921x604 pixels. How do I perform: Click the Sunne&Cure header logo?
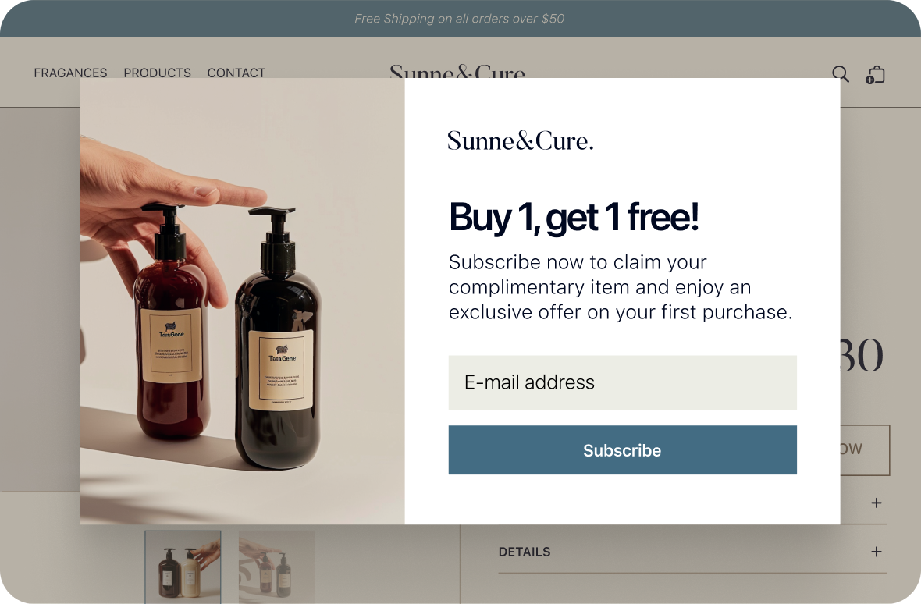(457, 72)
